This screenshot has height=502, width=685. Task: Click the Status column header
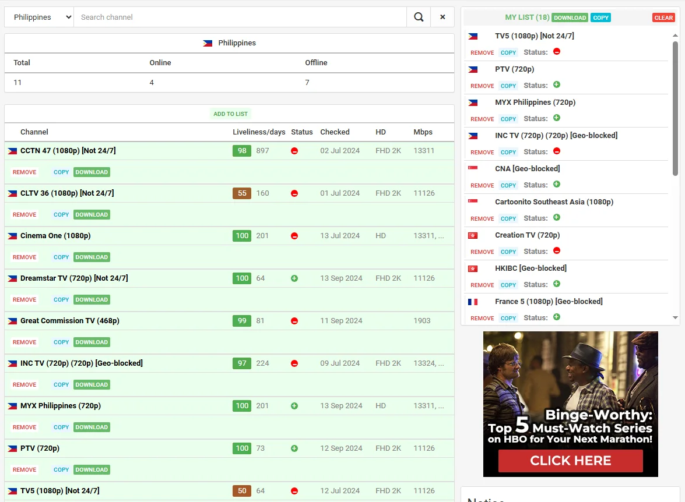point(302,132)
